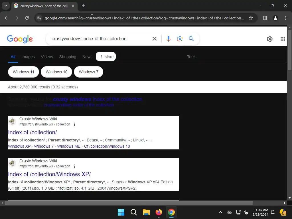Open Windows taskbar search
The height and width of the screenshot is (219, 292).
click(134, 212)
